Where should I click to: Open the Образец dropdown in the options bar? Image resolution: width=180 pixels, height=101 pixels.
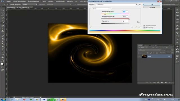click(59, 4)
